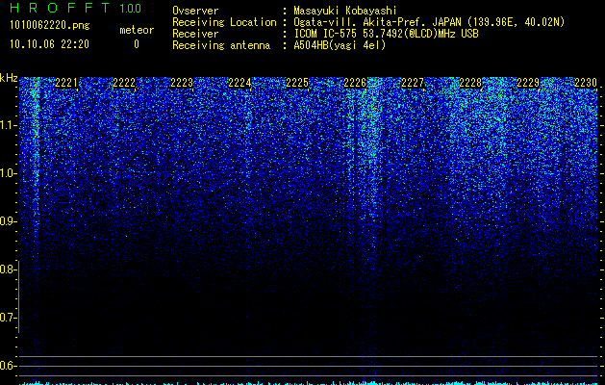
Task: Click the 1.0 kHz axis label
Action: 9,173
